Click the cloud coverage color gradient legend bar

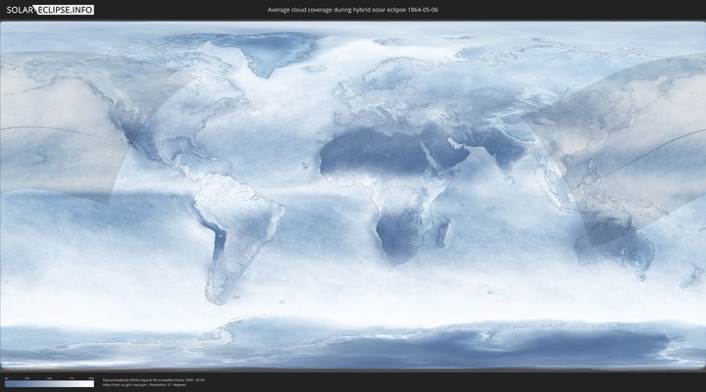(x=50, y=384)
